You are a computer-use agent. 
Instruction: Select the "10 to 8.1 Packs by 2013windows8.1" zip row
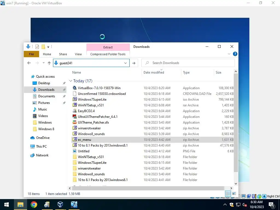tap(153, 145)
